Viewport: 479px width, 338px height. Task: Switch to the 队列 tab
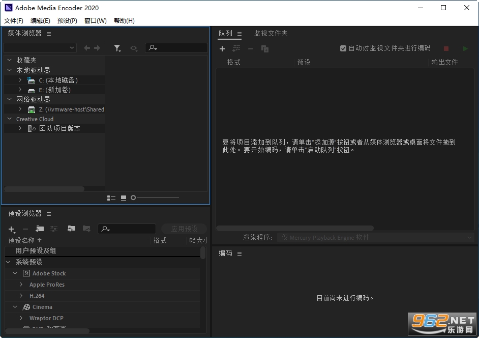225,33
